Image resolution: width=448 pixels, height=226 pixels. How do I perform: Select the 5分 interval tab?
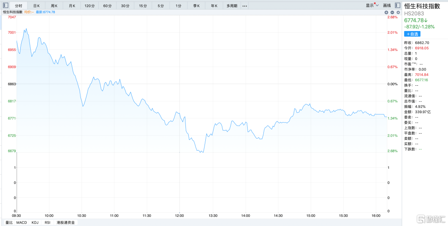161,6
